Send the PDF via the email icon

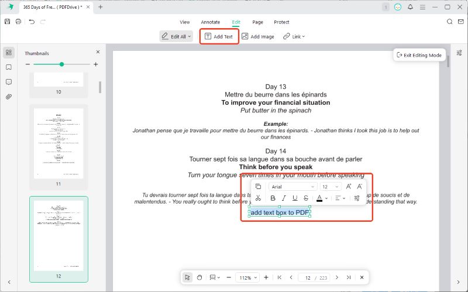tap(461, 22)
